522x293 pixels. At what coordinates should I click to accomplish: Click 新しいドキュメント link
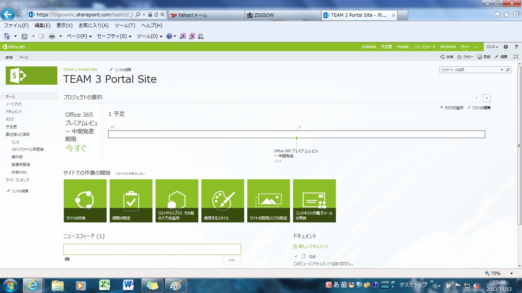tap(311, 246)
